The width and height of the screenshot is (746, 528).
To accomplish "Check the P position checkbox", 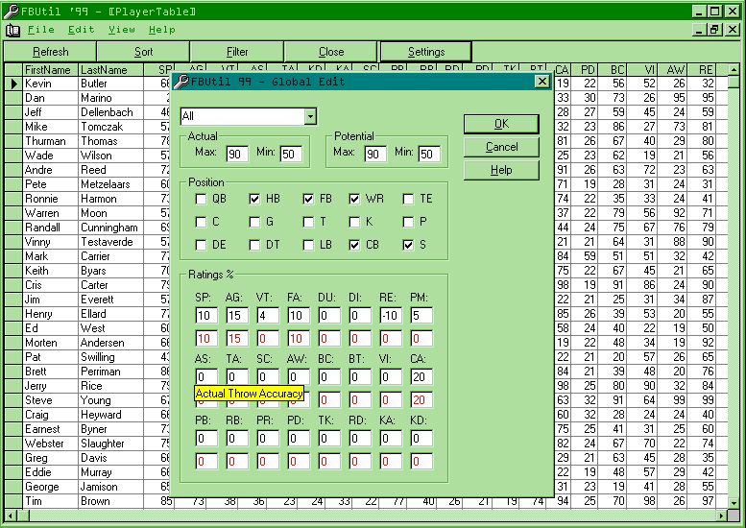I will [x=408, y=222].
